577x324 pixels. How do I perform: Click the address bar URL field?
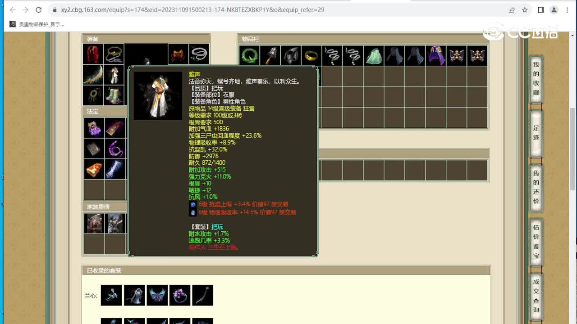pyautogui.click(x=279, y=10)
